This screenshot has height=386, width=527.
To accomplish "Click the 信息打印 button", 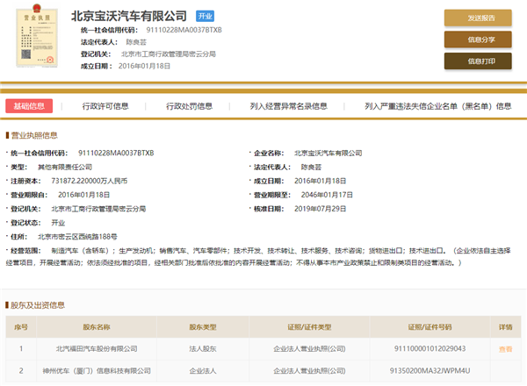I will coord(478,61).
